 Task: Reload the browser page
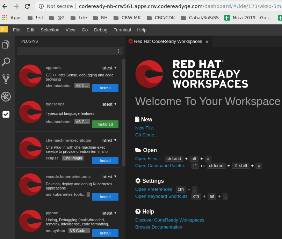(x=27, y=6)
